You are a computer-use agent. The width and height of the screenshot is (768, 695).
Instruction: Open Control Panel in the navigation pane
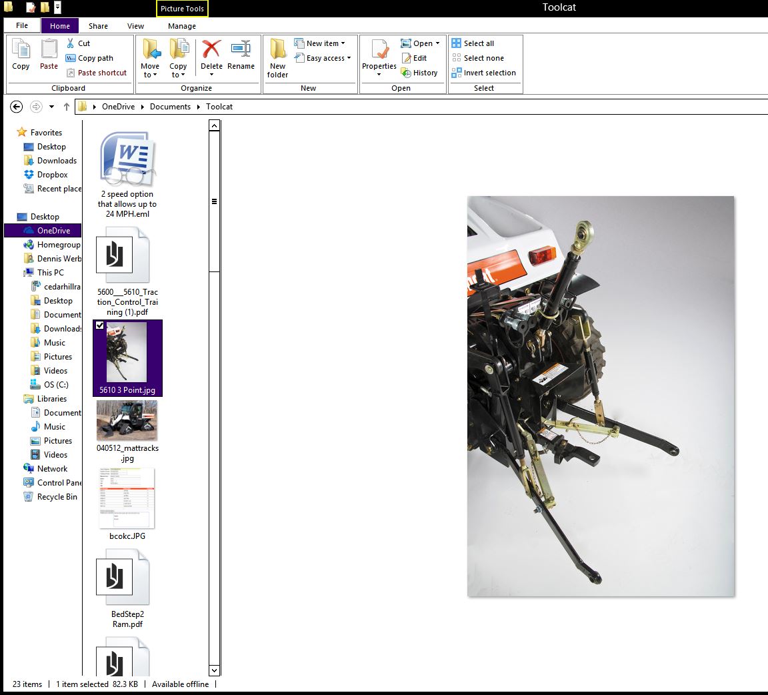pyautogui.click(x=52, y=483)
